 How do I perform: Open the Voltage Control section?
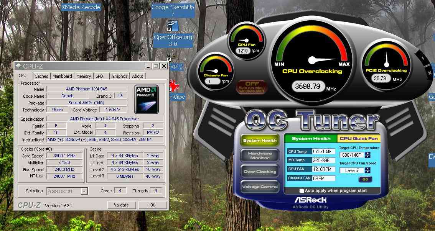(260, 187)
